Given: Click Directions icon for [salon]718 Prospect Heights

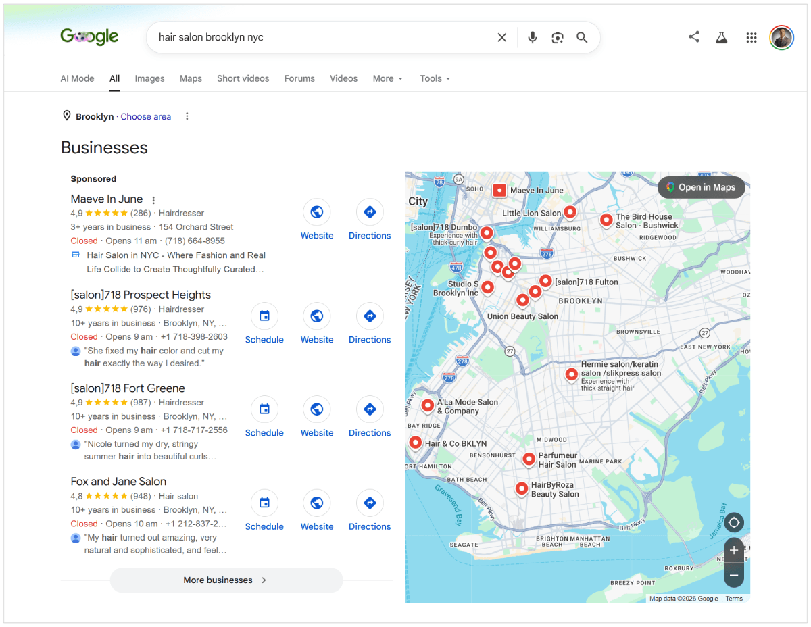Looking at the screenshot, I should [x=370, y=316].
